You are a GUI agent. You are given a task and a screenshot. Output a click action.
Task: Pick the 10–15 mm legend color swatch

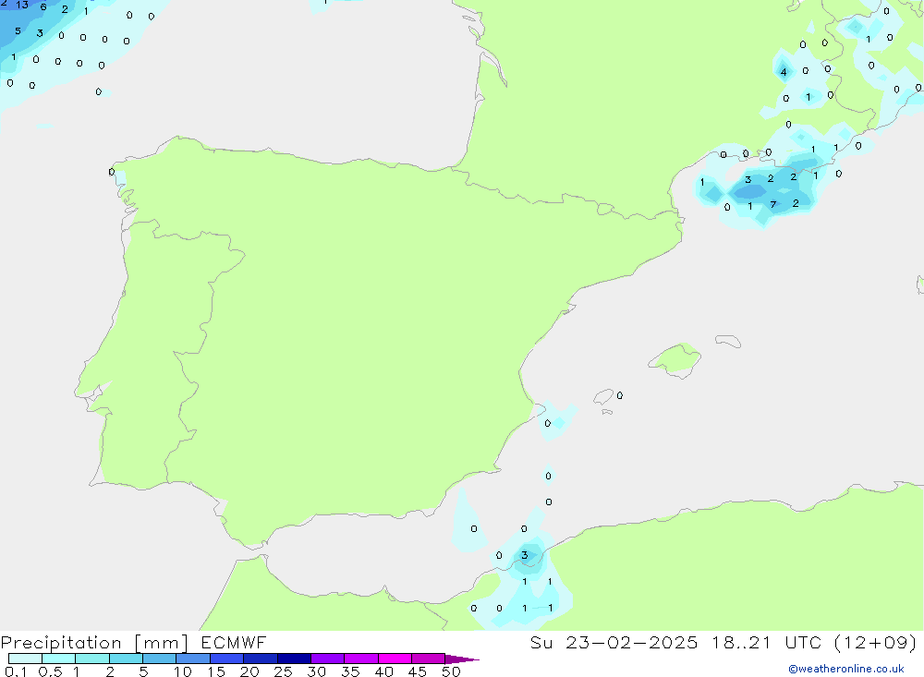193,659
